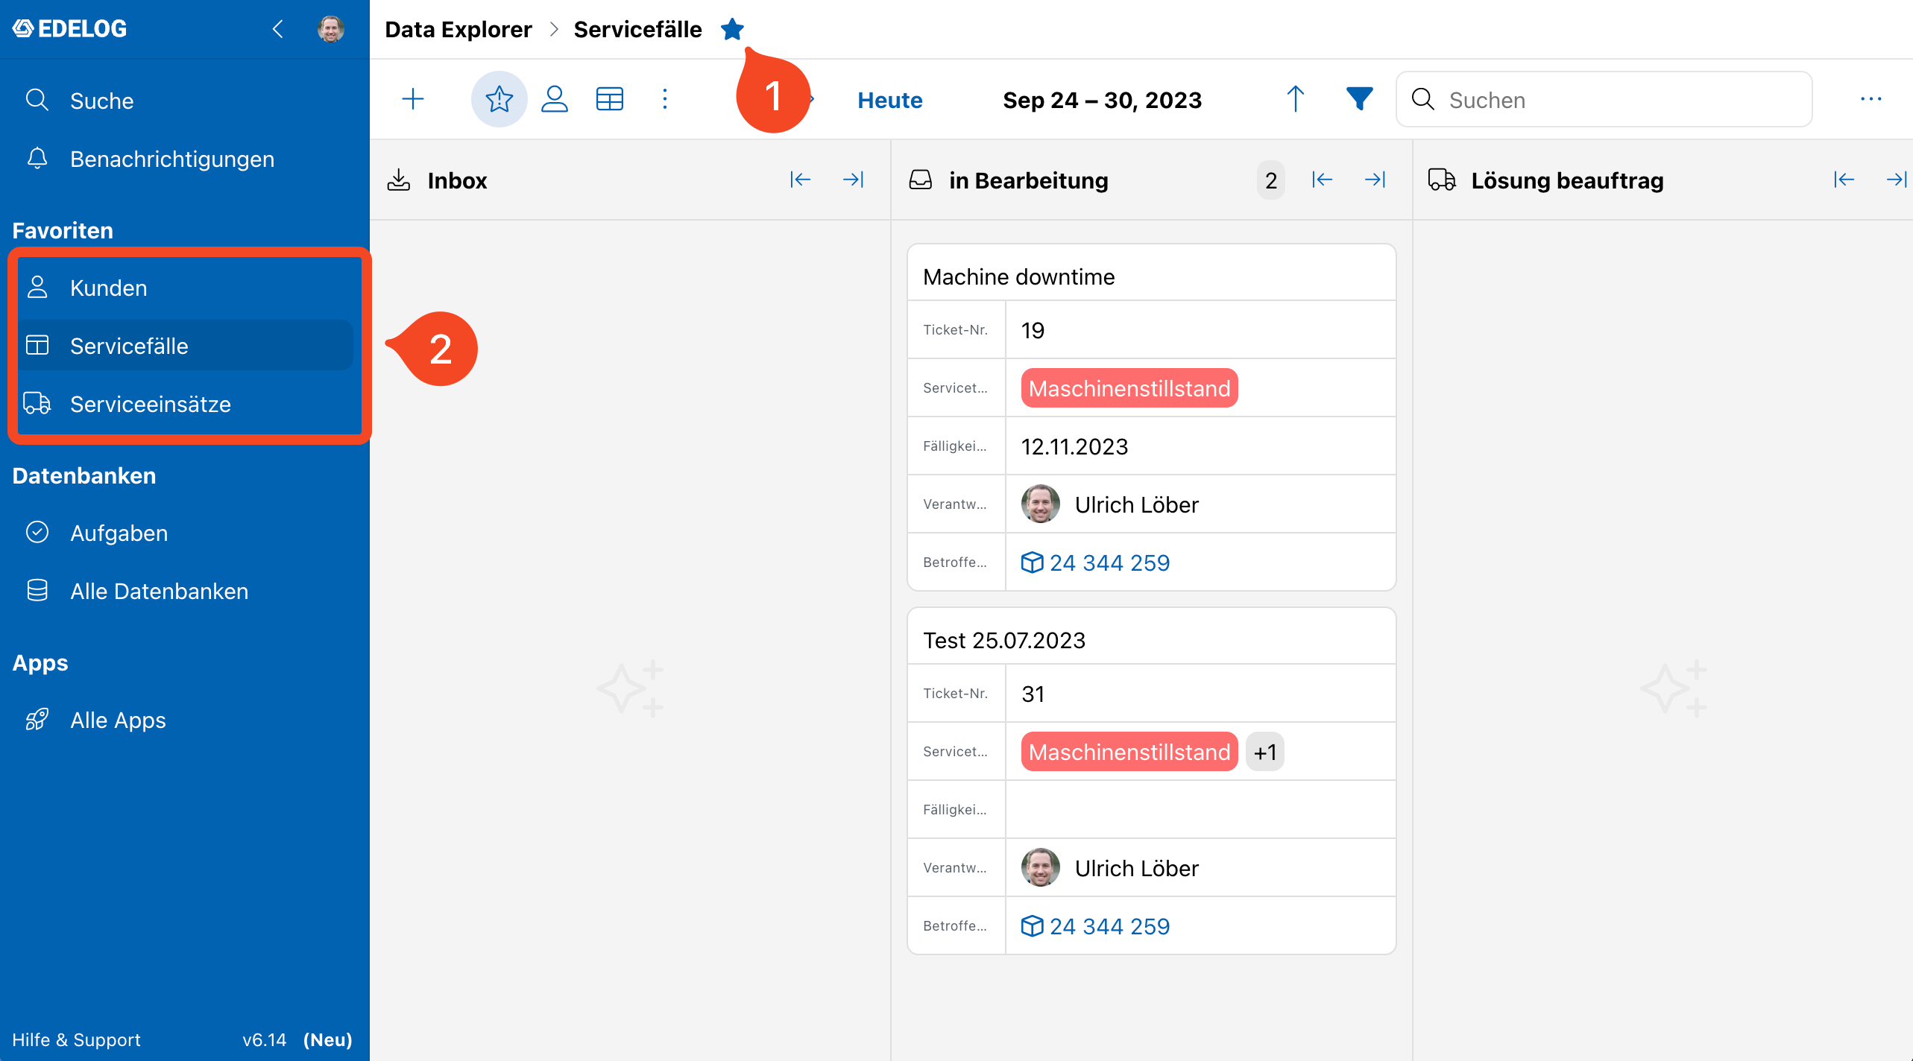This screenshot has height=1061, width=1913.
Task: Jump to today with Heute
Action: coord(889,100)
